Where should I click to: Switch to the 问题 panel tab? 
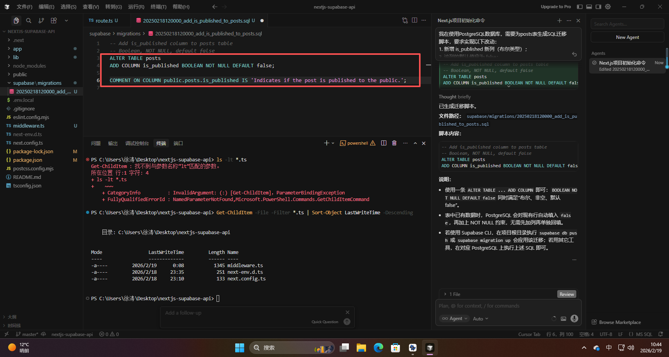(x=96, y=143)
